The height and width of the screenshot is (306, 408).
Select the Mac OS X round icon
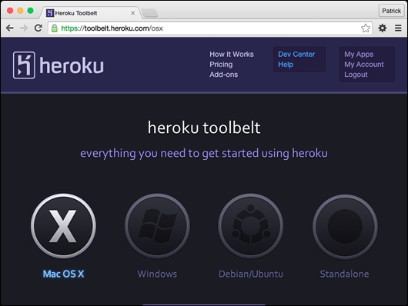(x=63, y=226)
